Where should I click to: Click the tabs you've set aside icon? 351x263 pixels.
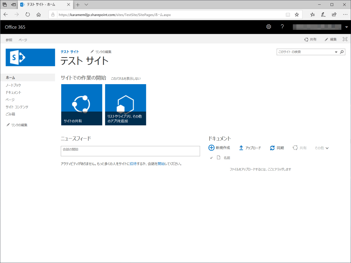[x=5, y=5]
